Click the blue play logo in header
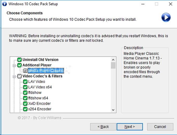This screenshot has height=135, width=177. [166, 17]
